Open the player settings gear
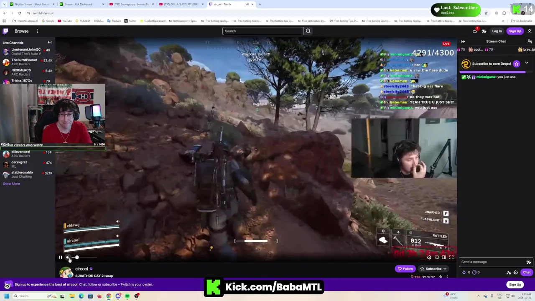This screenshot has width=535, height=301. tap(429, 258)
